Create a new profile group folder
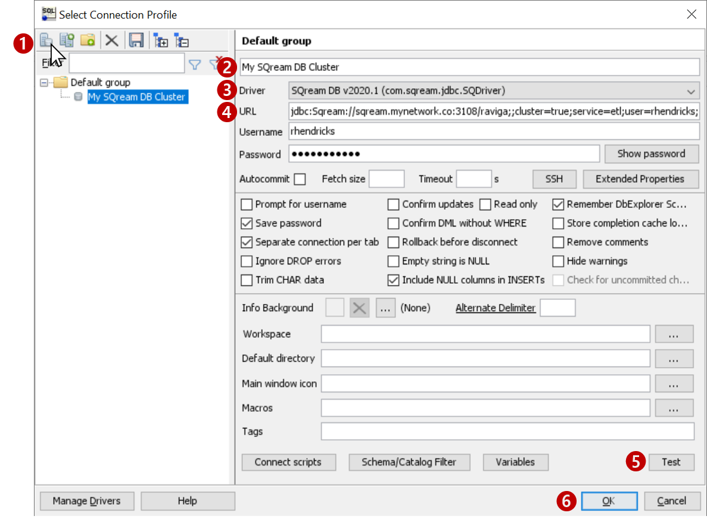Screen dimensions: 707x522 (x=88, y=39)
